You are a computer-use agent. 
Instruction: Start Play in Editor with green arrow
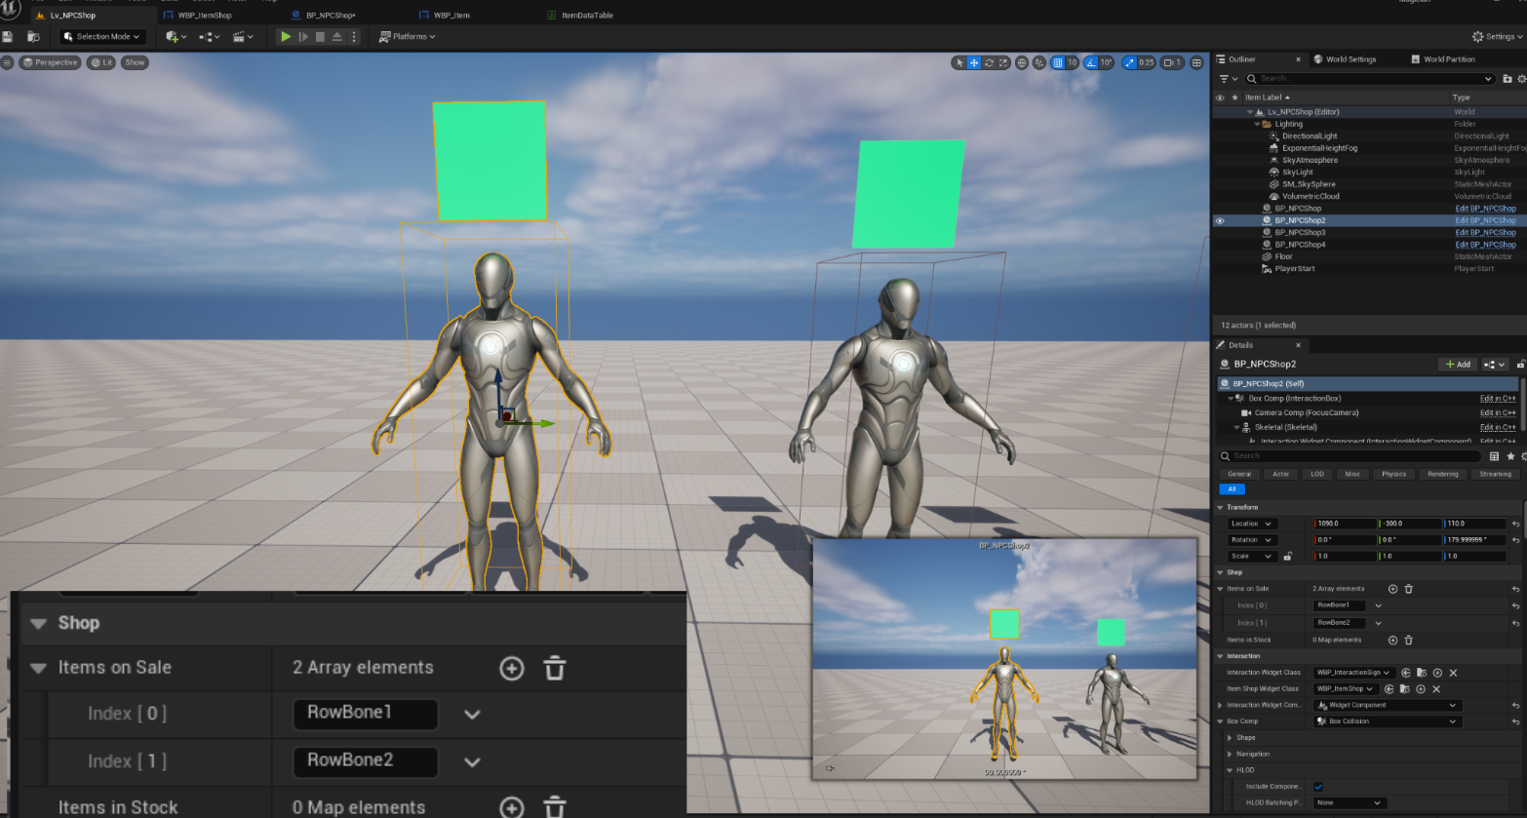(x=286, y=36)
